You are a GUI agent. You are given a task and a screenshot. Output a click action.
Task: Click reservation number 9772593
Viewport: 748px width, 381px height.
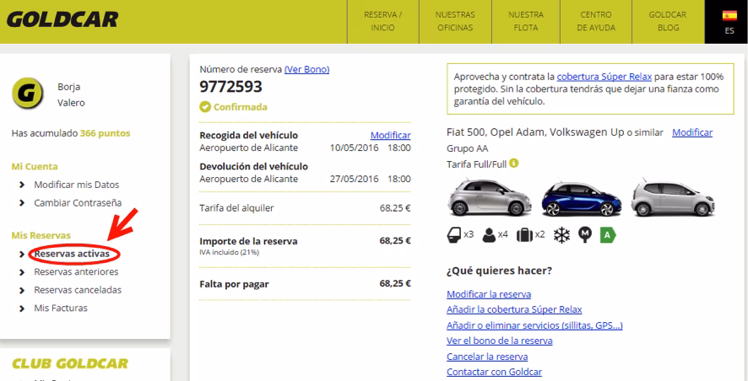tap(230, 87)
